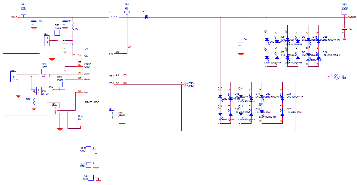Select the R19 resistor symbol
Viewport: 357px width, 185px height.
pos(34,102)
